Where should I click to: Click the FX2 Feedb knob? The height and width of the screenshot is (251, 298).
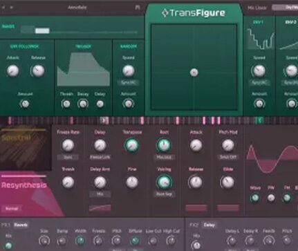tap(268, 241)
